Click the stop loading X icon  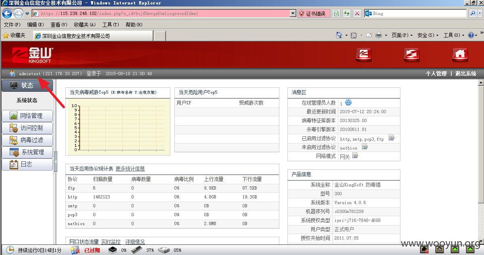click(357, 14)
